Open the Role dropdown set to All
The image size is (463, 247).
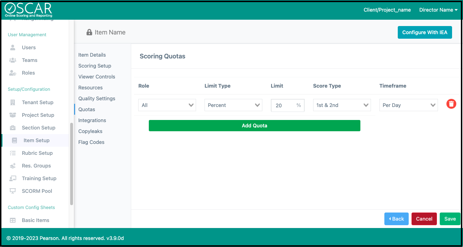[x=167, y=105]
